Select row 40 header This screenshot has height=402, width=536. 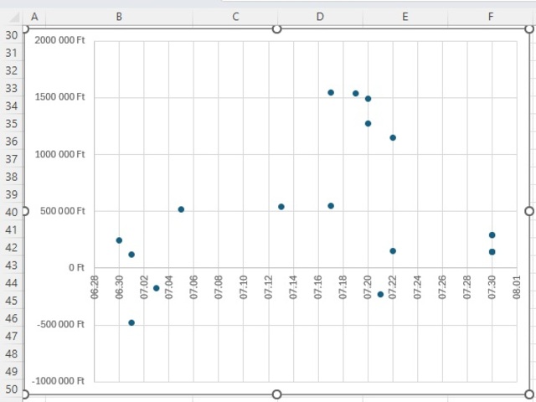click(12, 212)
